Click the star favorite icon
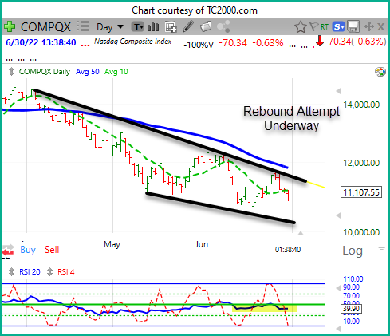The image size is (390, 336). (301, 26)
